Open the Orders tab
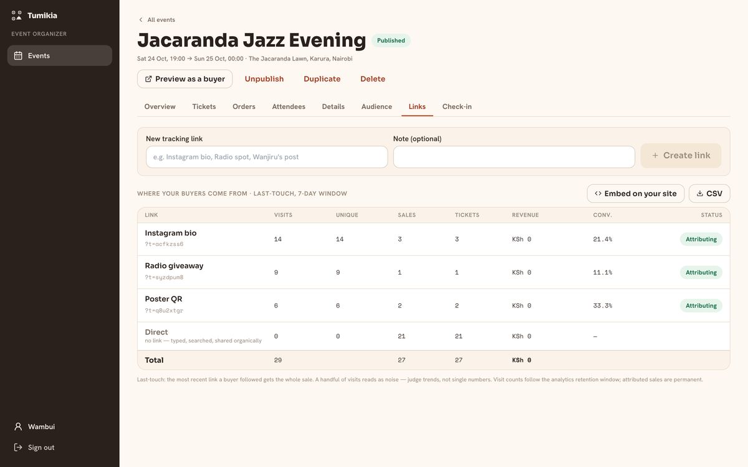The width and height of the screenshot is (748, 467). point(244,106)
